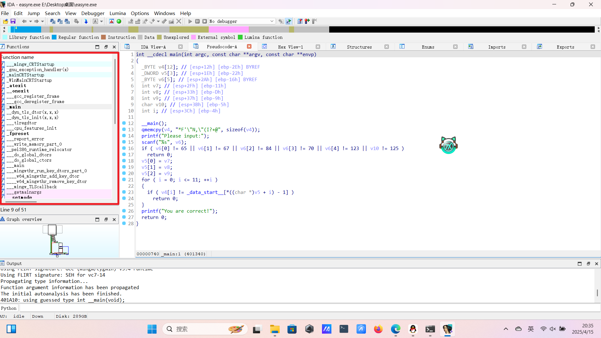
Task: Click the create data toolbar icon
Action: pyautogui.click(x=138, y=21)
